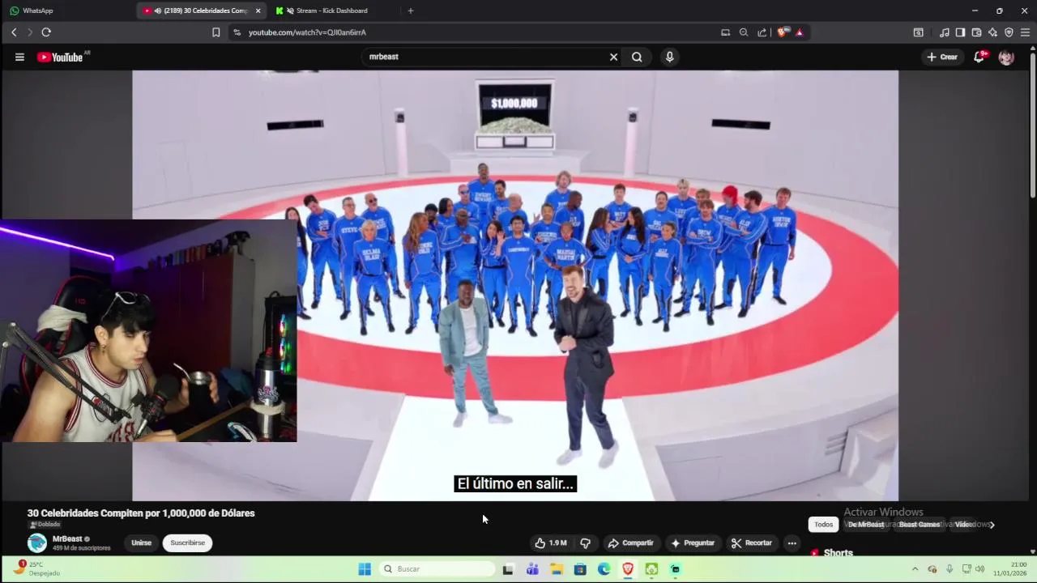Run search with the magnifier button
The width and height of the screenshot is (1037, 583).
coord(637,57)
